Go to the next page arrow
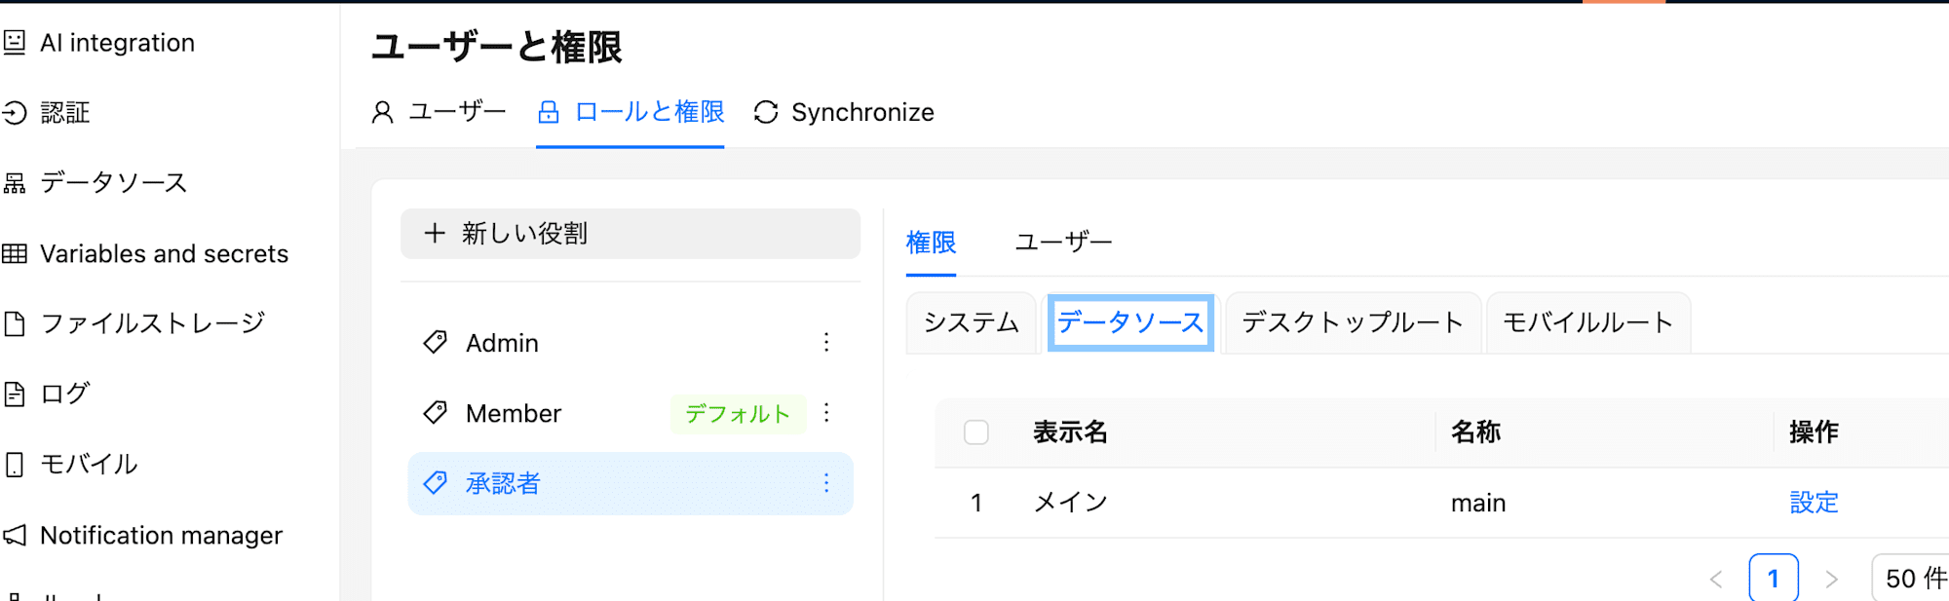The image size is (1949, 601). [1831, 580]
